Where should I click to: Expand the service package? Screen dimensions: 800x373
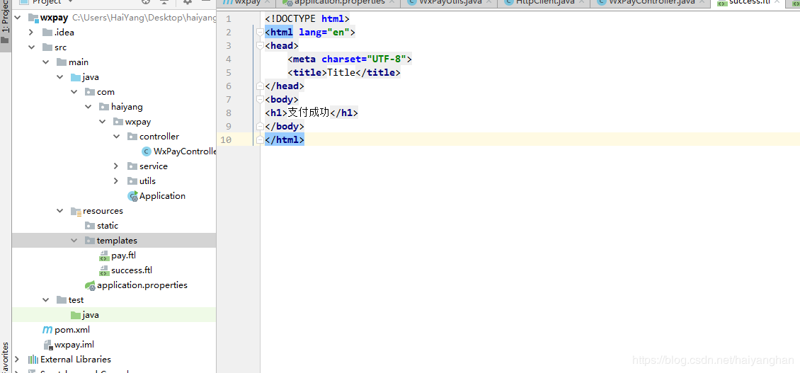tap(116, 166)
